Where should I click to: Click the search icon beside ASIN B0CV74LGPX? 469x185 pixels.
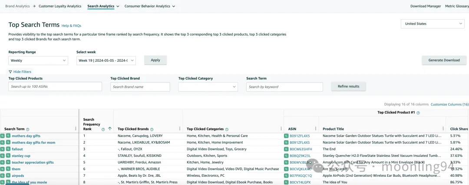tap(286, 182)
